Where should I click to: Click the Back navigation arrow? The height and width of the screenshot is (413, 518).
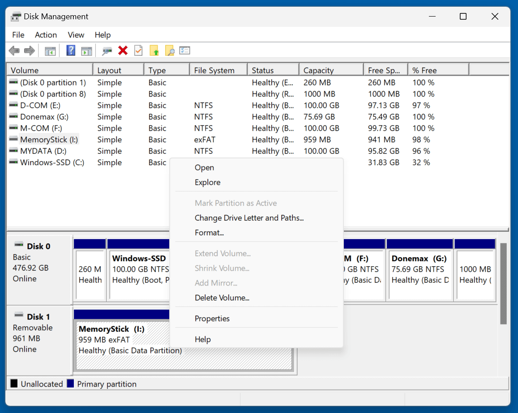tap(14, 50)
